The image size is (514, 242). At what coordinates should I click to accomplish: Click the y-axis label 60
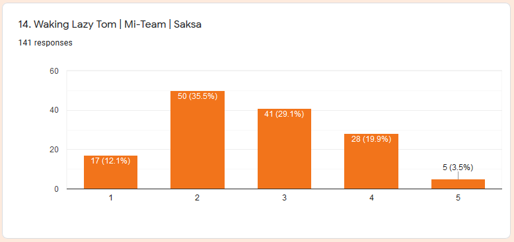pos(55,71)
